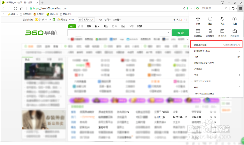The width and height of the screenshot is (244, 145).
Task: Open 国家企业 bookmark
Action: [66, 14]
